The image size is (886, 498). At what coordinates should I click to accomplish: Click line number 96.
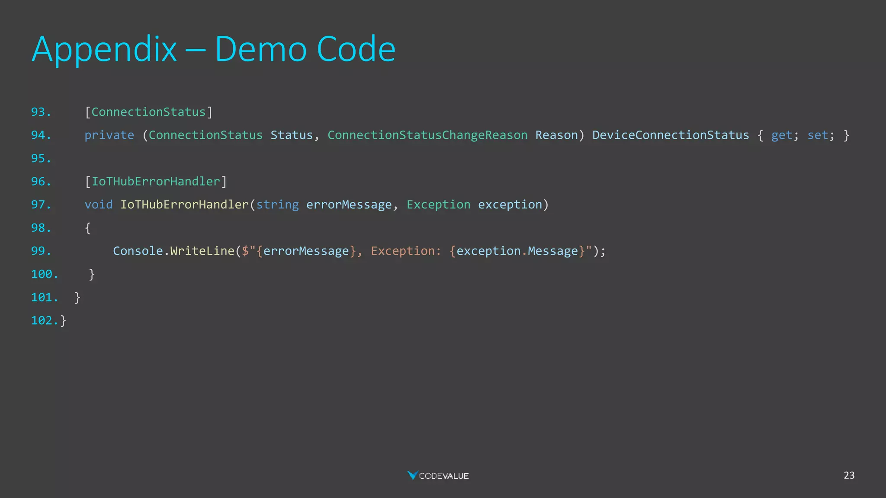click(x=41, y=182)
